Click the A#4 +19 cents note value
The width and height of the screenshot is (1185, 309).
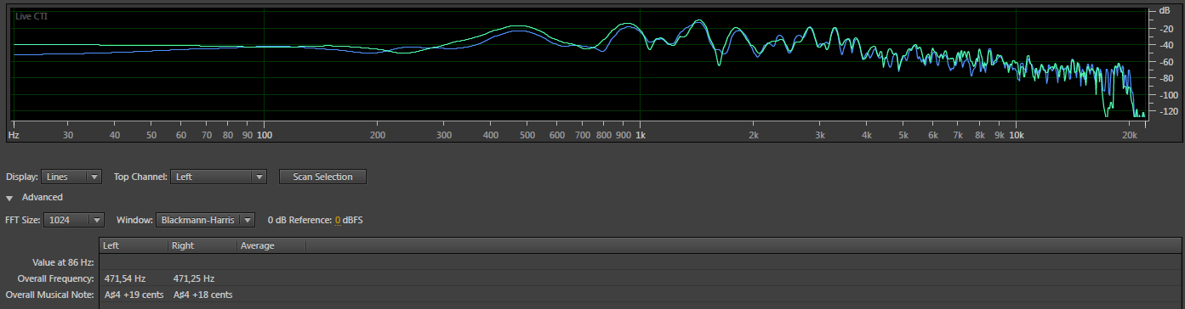[x=134, y=295]
